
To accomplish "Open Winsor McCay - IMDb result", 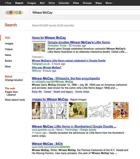I will pyautogui.click(x=47, y=144).
